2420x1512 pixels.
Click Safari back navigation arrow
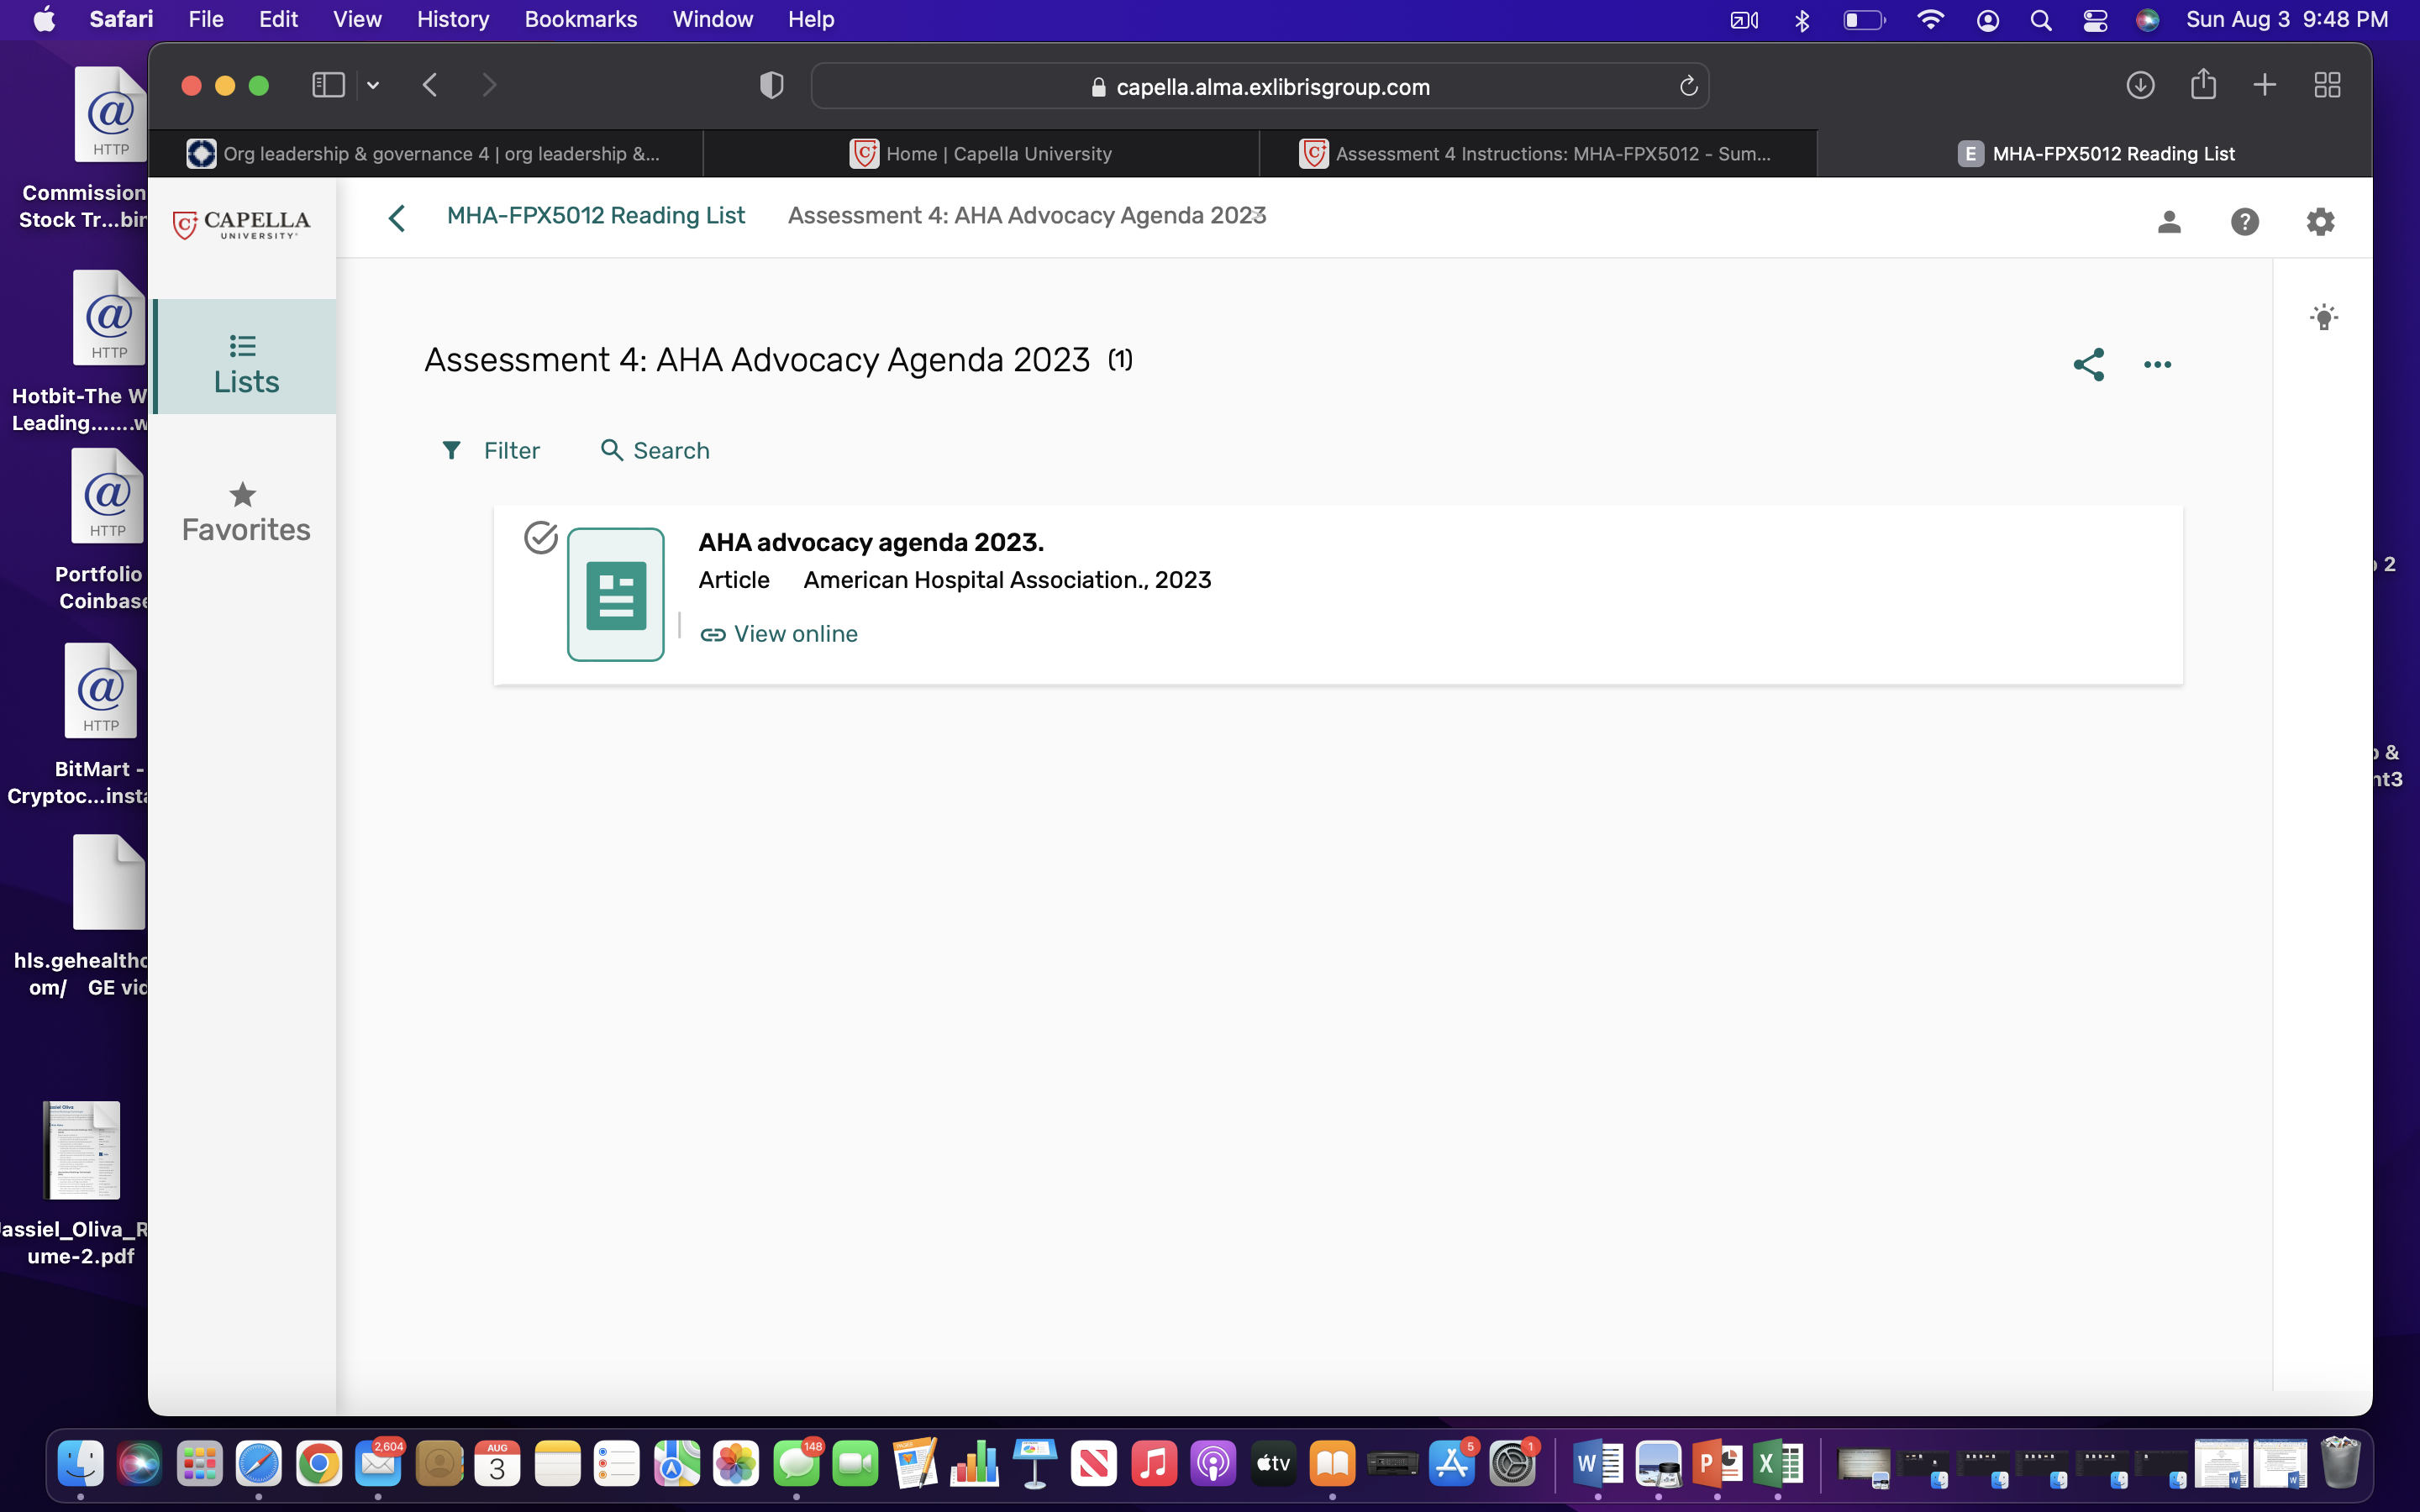[x=430, y=85]
